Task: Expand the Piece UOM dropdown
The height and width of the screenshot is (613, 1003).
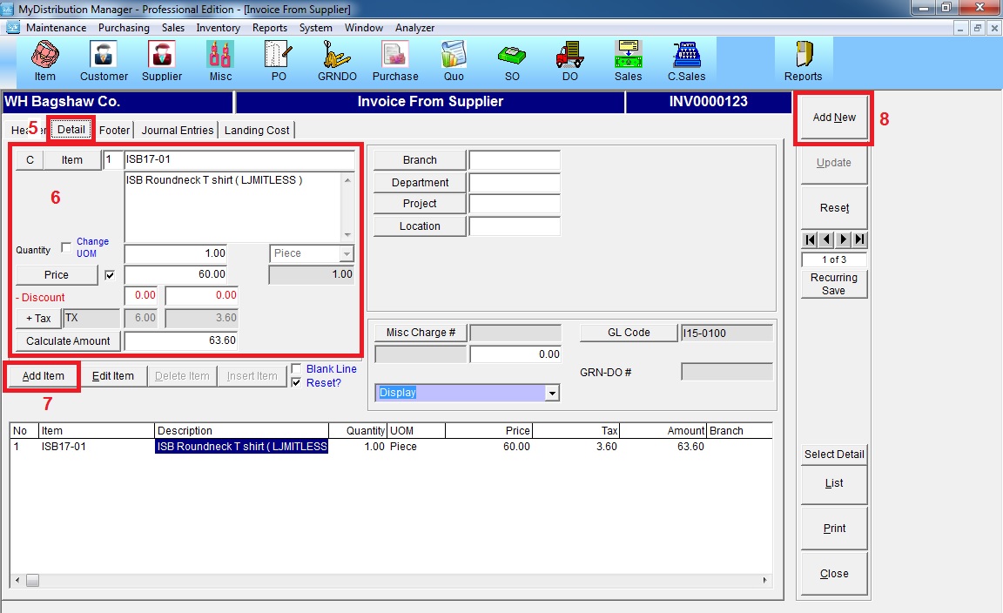Action: click(x=347, y=253)
